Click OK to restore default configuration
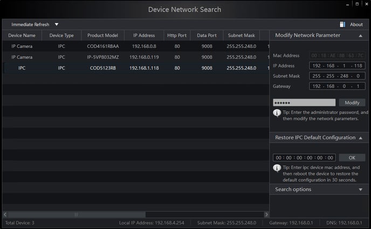371x229 pixels. pyautogui.click(x=352, y=158)
